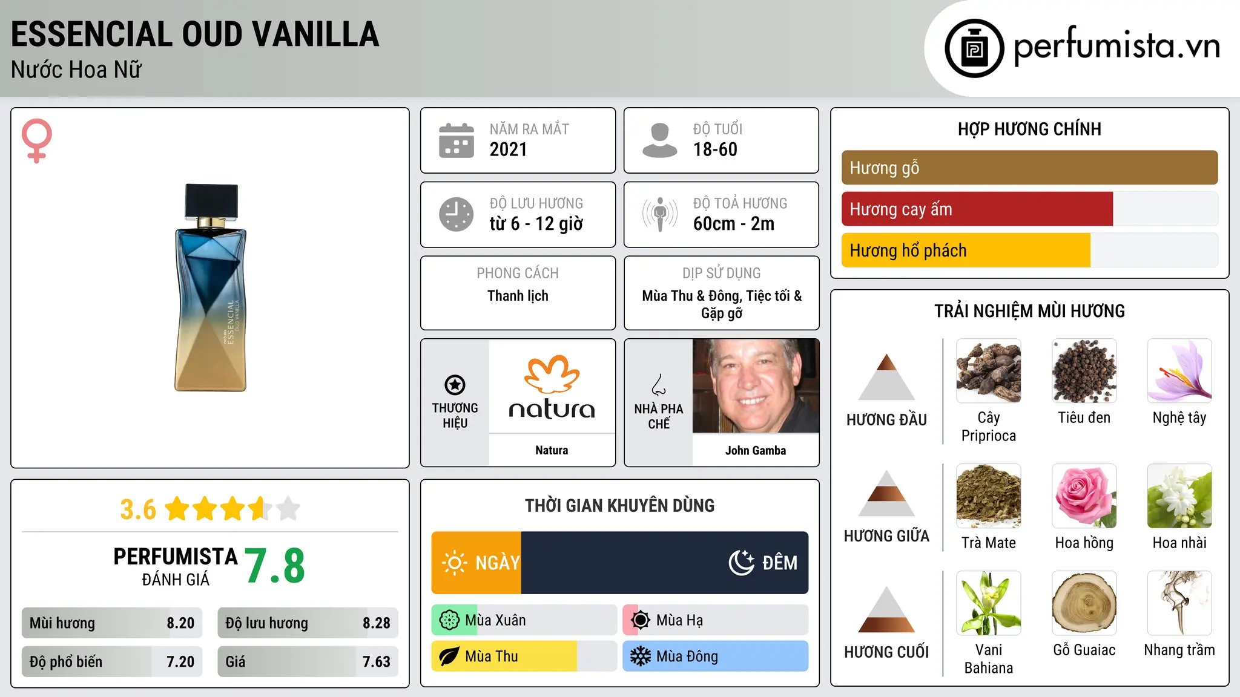The width and height of the screenshot is (1240, 697).
Task: Open the John Gamba perfumer photo
Action: coord(756,386)
